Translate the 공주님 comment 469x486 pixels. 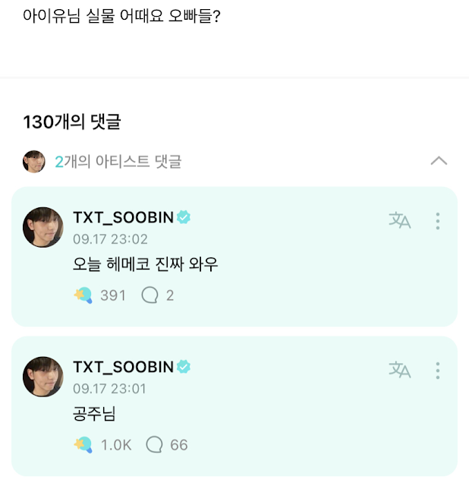(x=399, y=370)
